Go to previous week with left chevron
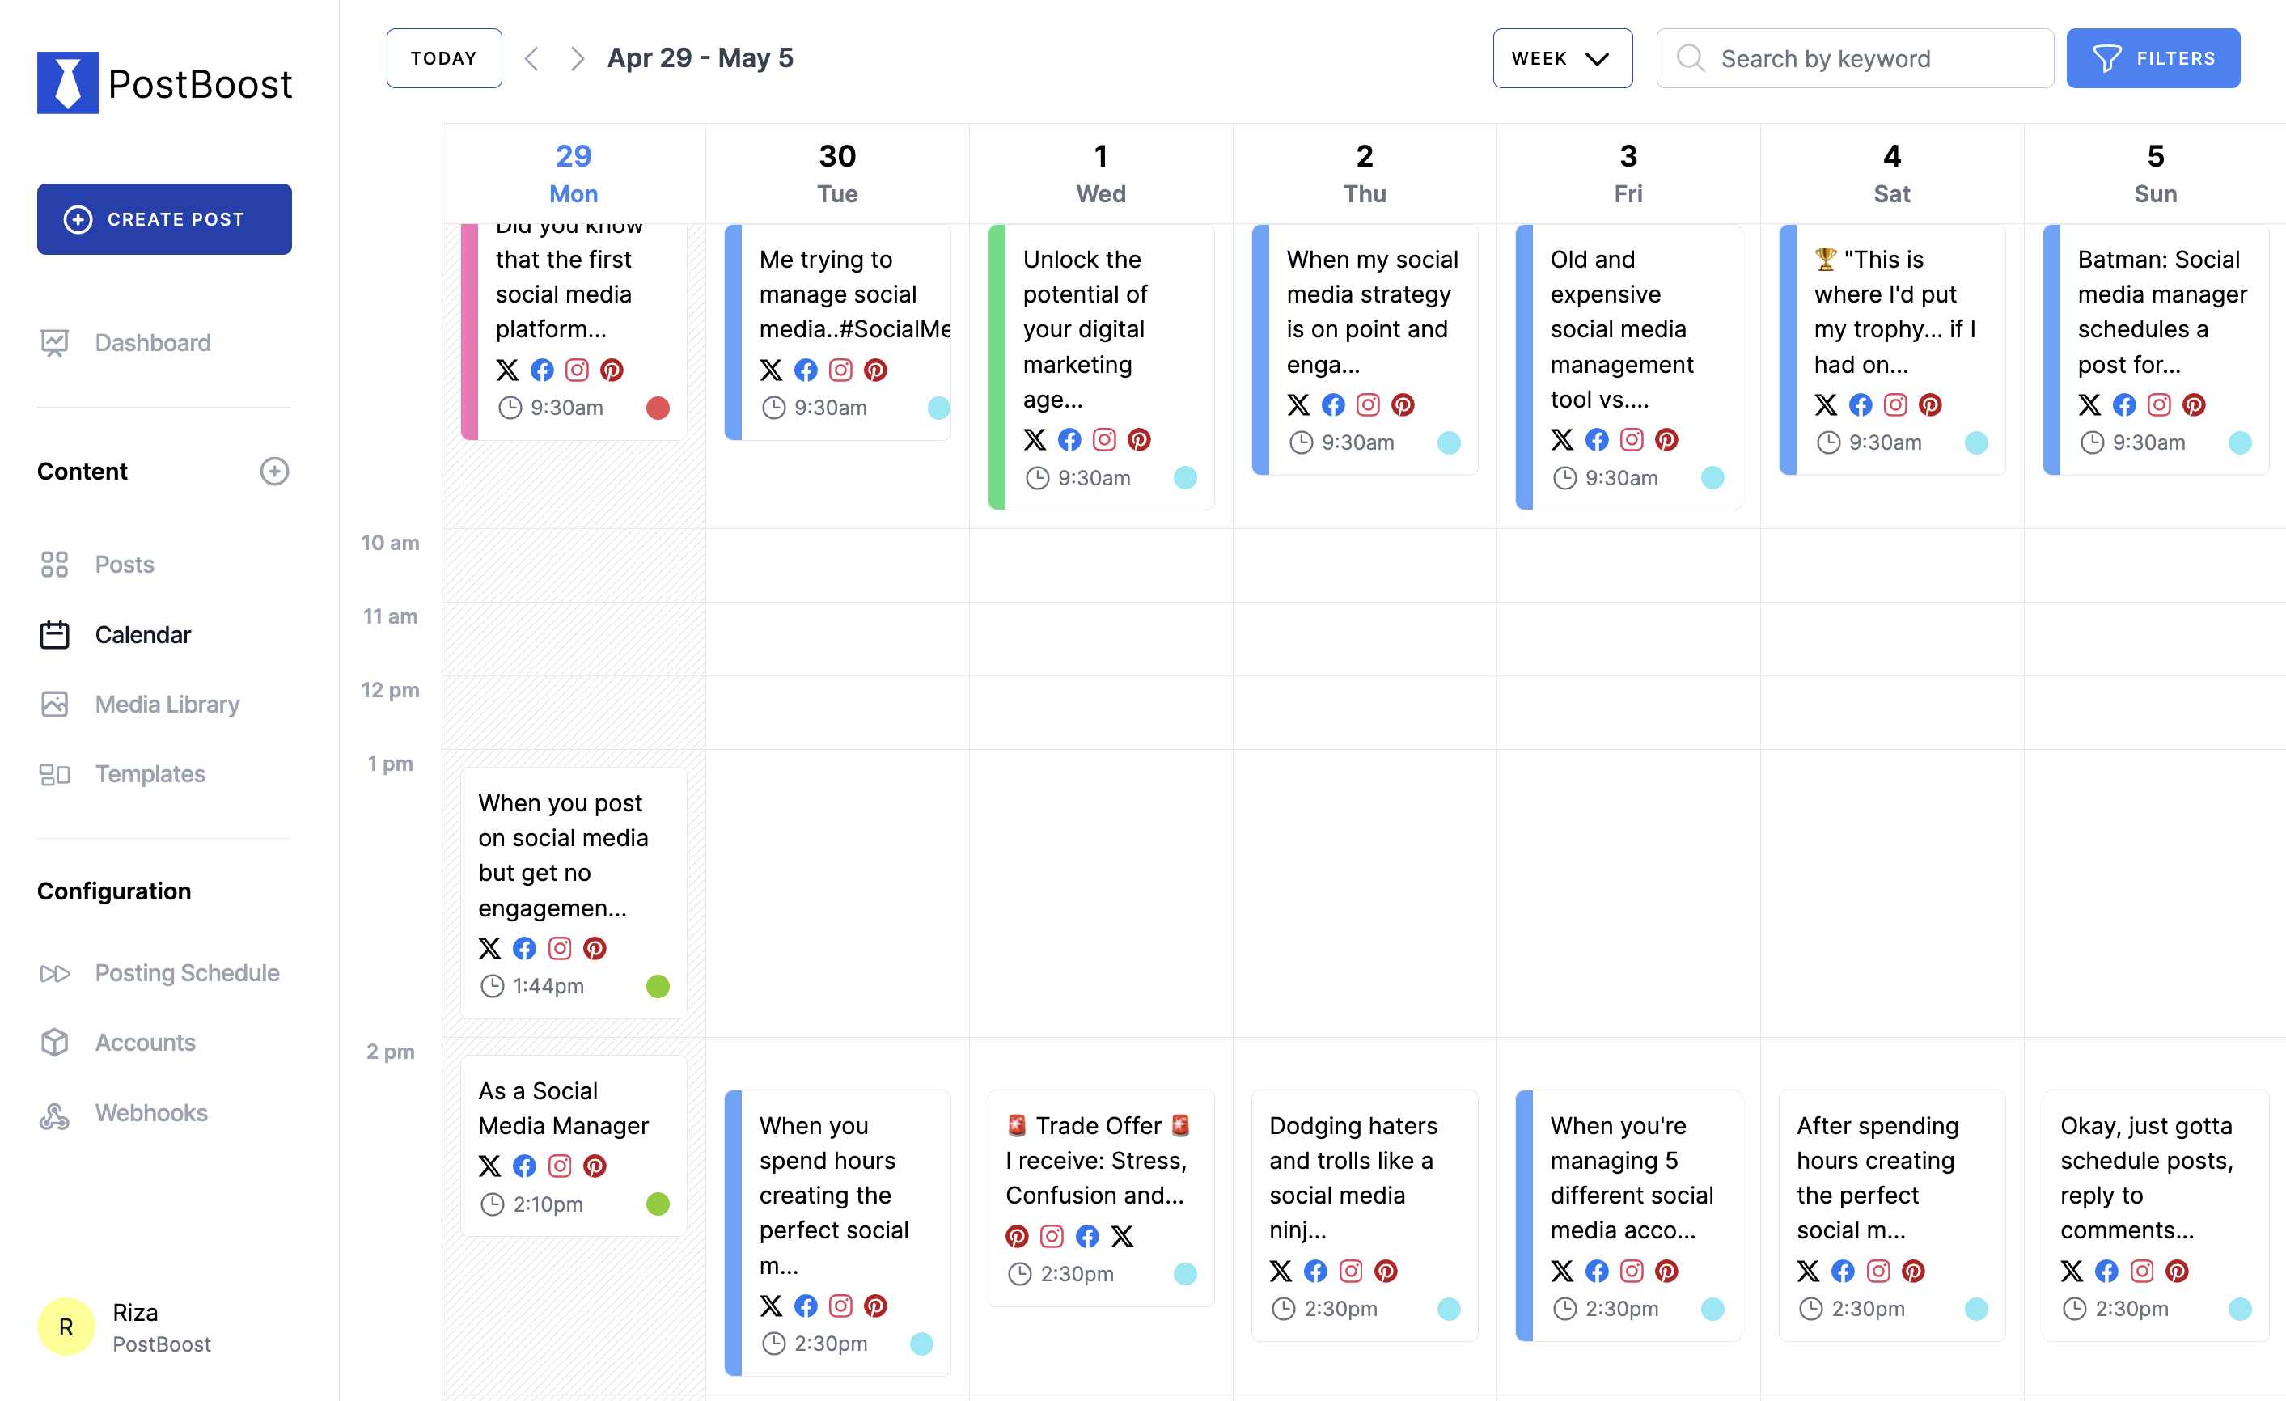This screenshot has width=2286, height=1401. pos(531,58)
